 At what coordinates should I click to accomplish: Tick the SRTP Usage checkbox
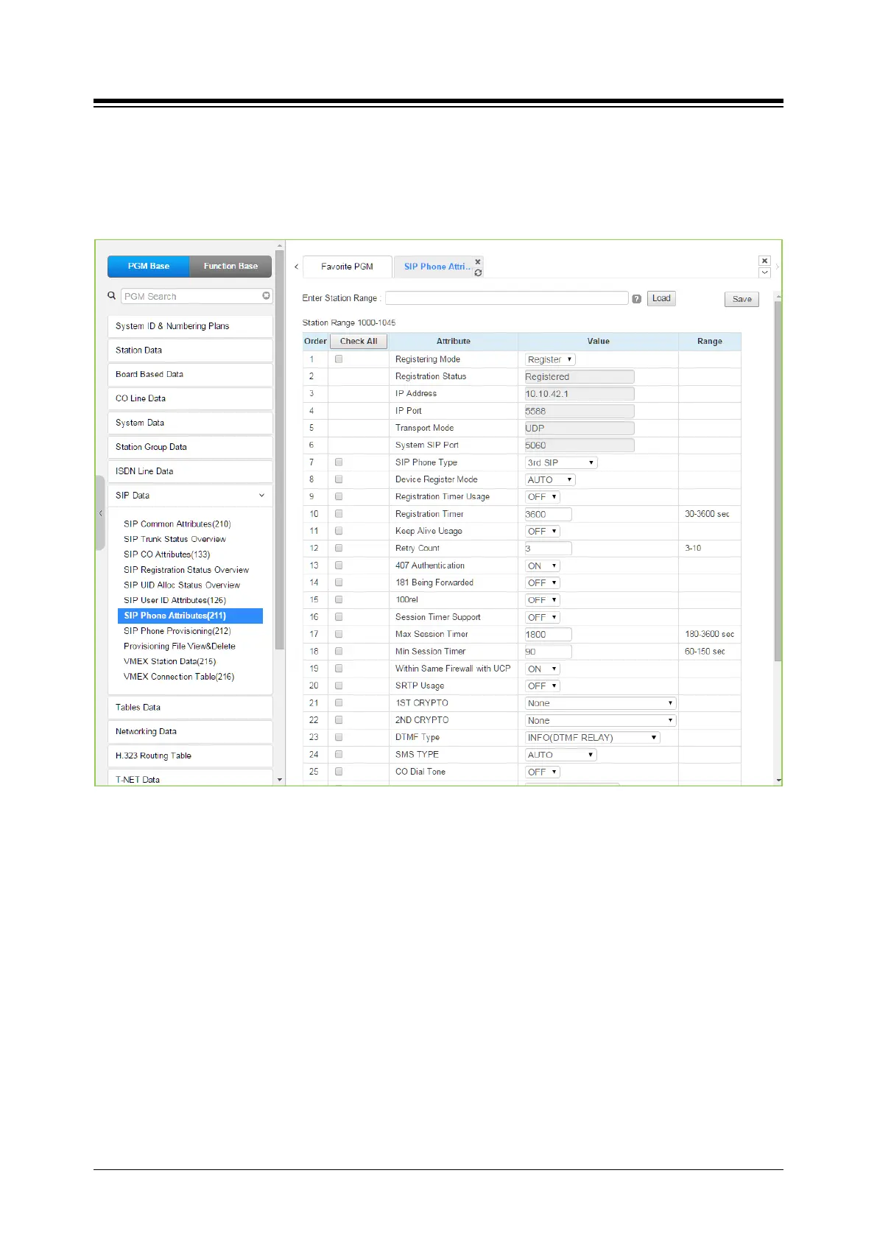[x=339, y=686]
